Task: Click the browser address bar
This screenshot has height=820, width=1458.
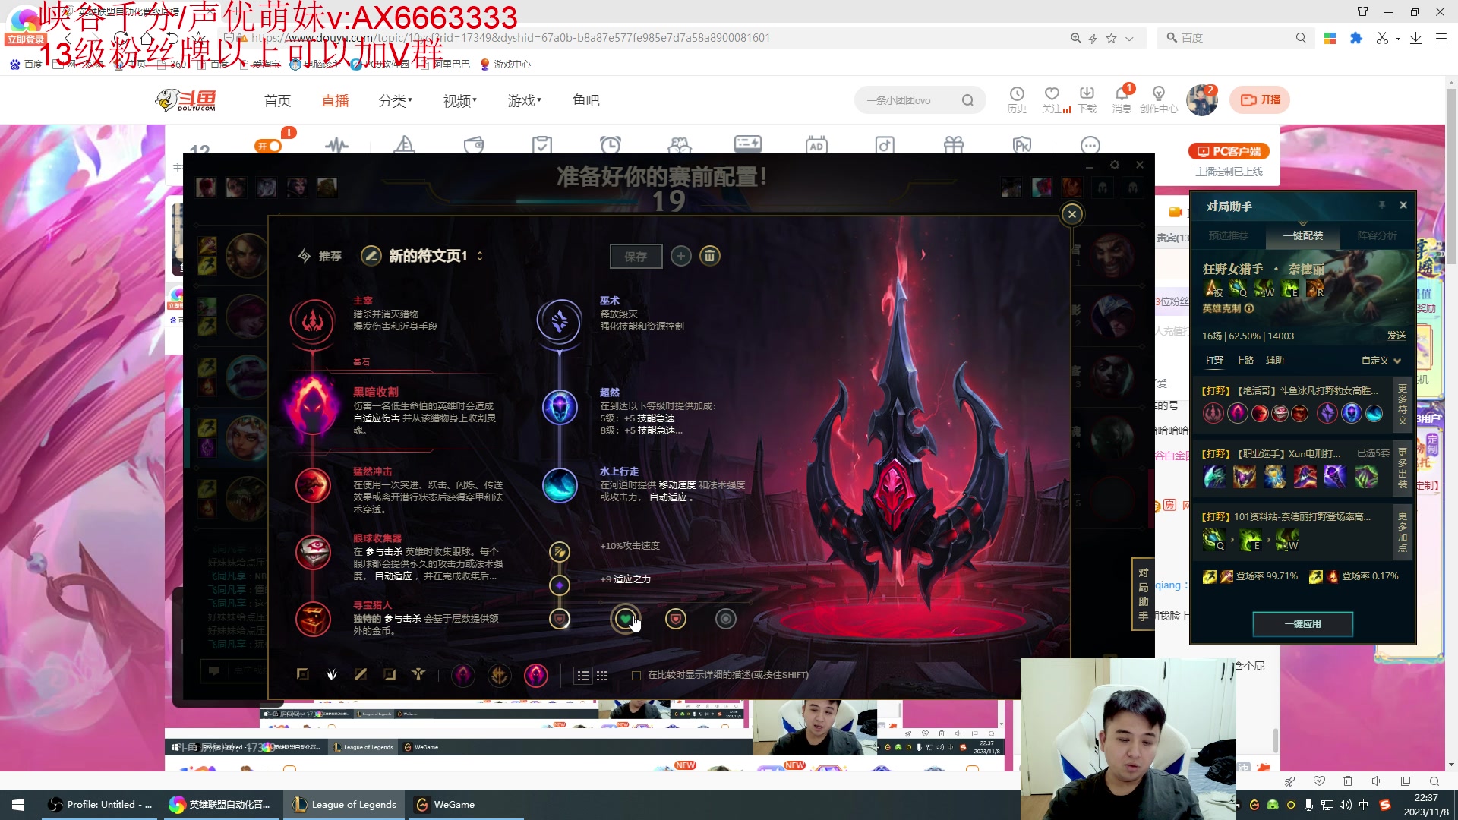Action: point(645,38)
